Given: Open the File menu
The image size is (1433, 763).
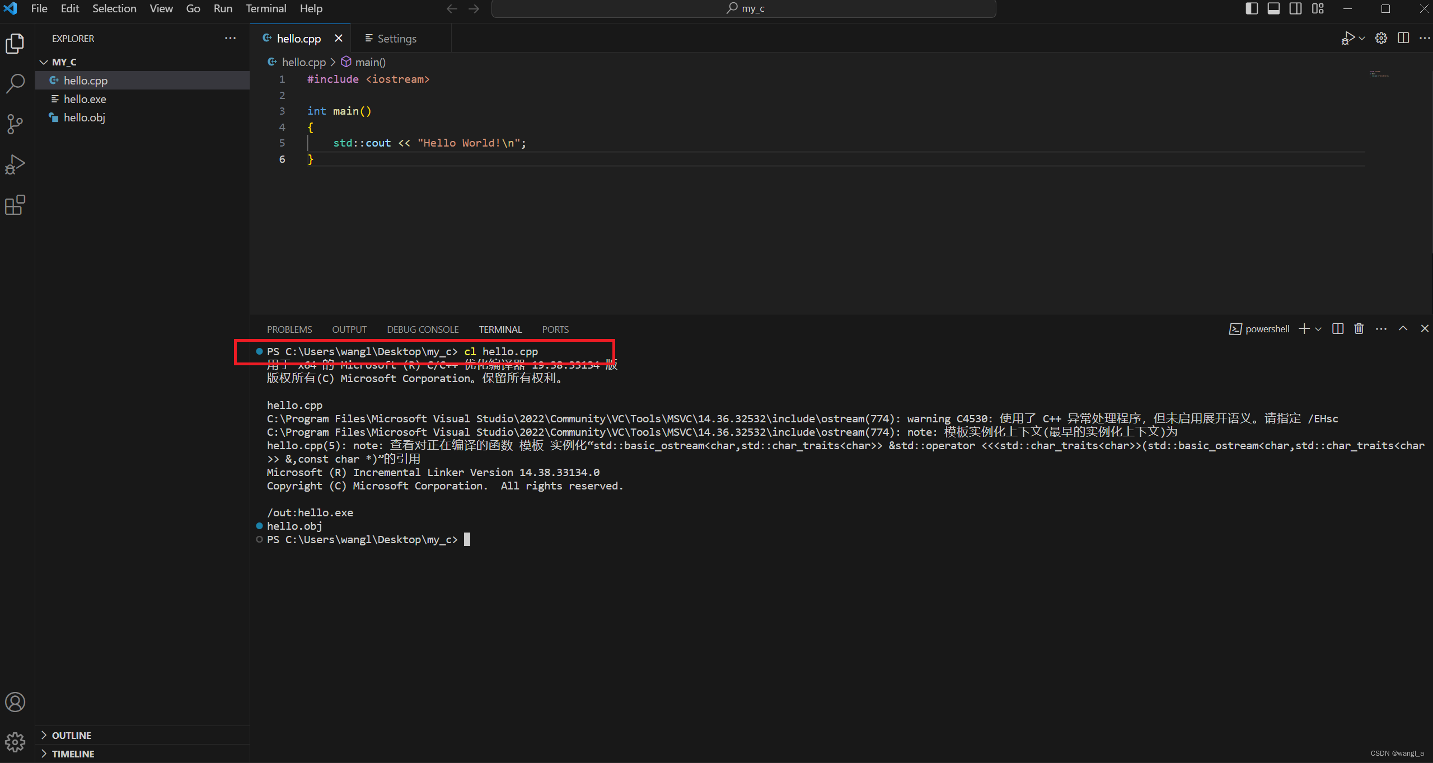Looking at the screenshot, I should 39,8.
